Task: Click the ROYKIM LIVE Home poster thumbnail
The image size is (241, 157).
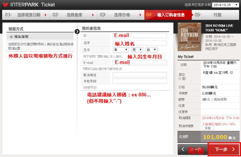Action: (x=189, y=37)
